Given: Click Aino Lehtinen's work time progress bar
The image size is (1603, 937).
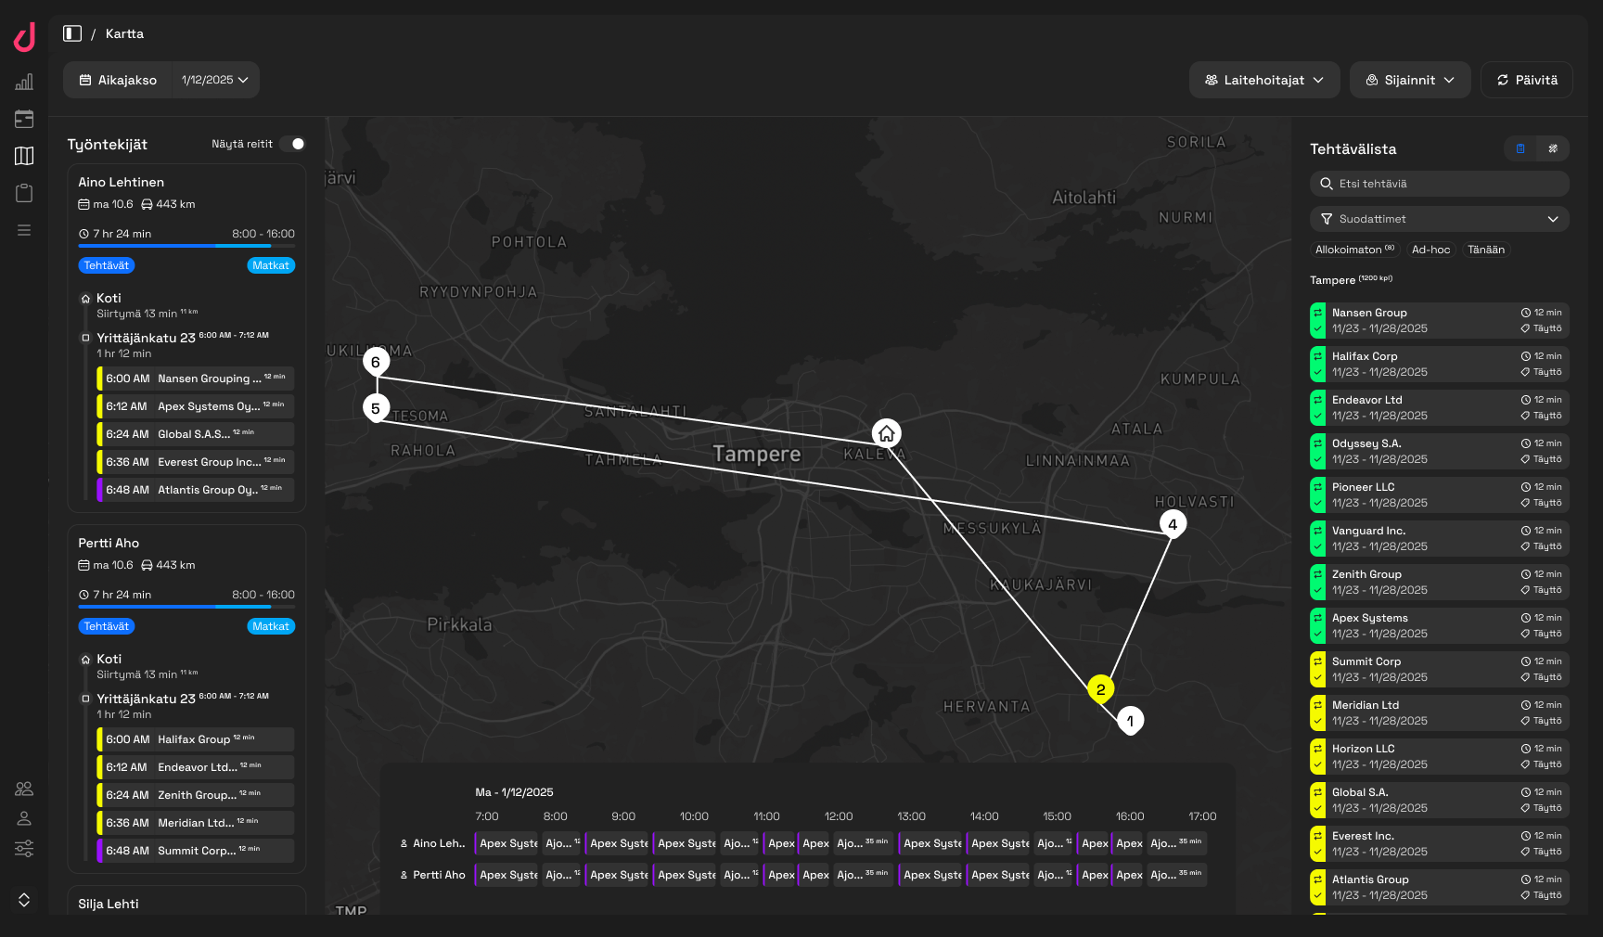Looking at the screenshot, I should pyautogui.click(x=186, y=246).
